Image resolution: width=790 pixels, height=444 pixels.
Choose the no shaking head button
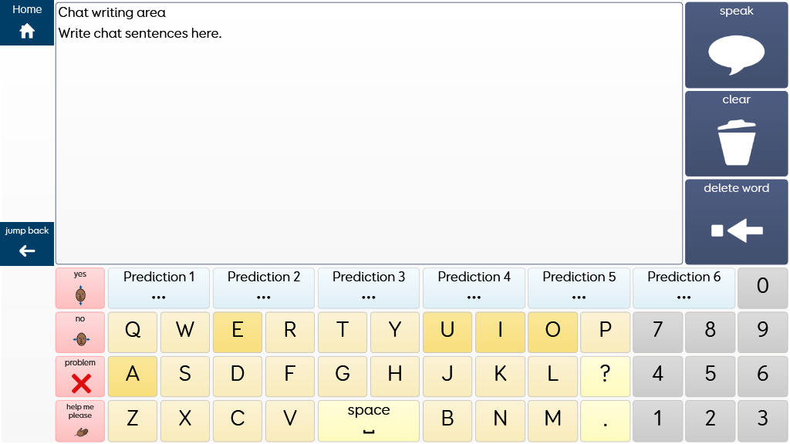point(80,332)
